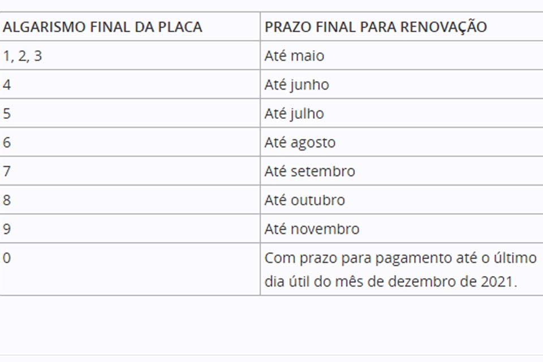The image size is (543, 362).
Task: Click the 'Até outubro' deadline cell
Action: tap(304, 200)
